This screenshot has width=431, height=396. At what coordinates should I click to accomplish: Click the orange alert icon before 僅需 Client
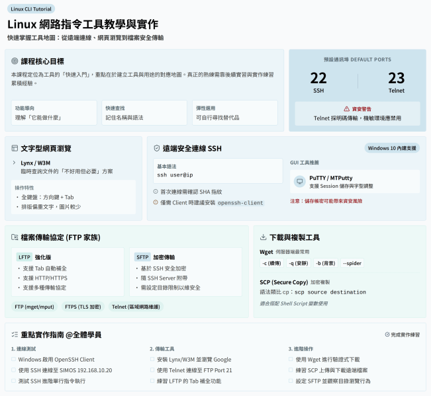tap(156, 202)
